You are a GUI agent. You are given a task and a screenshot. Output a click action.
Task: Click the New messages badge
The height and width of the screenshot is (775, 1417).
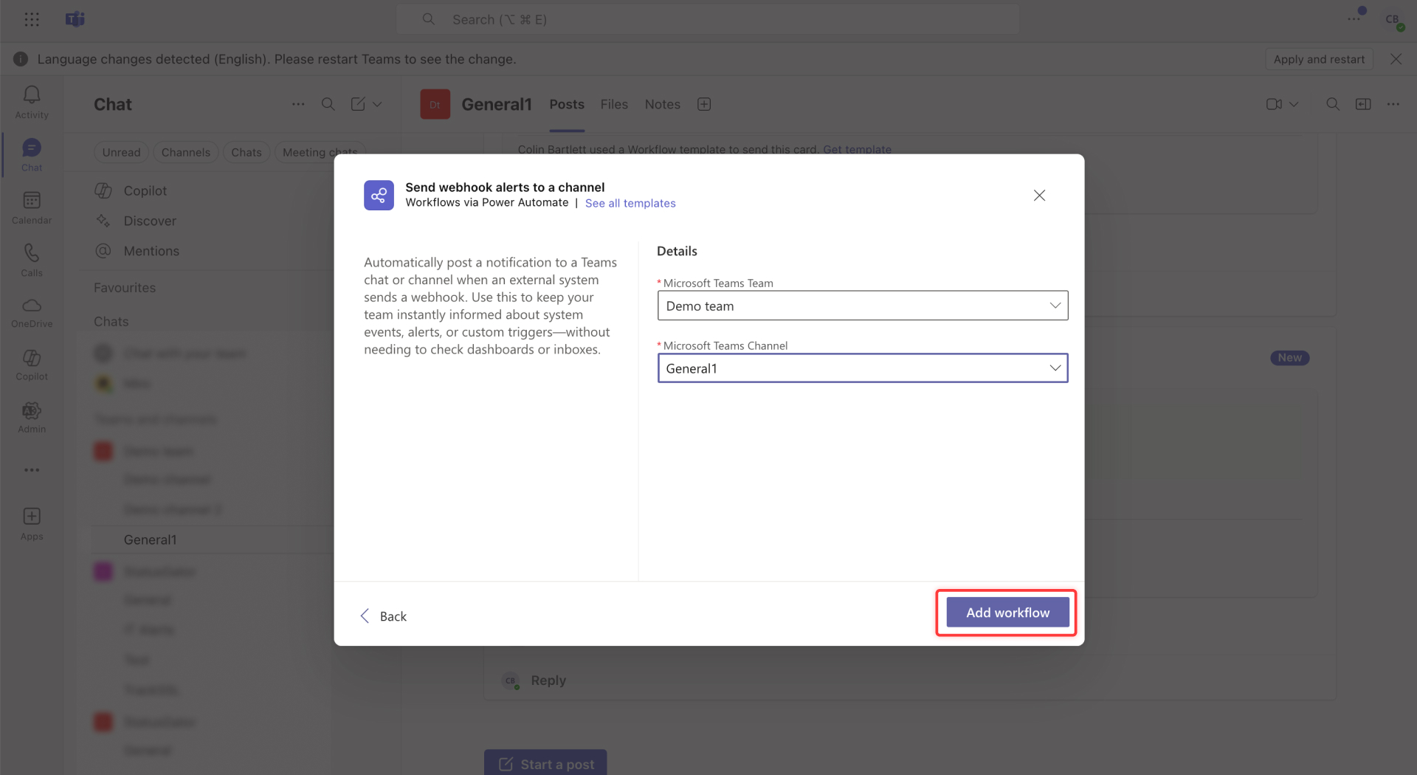1289,358
